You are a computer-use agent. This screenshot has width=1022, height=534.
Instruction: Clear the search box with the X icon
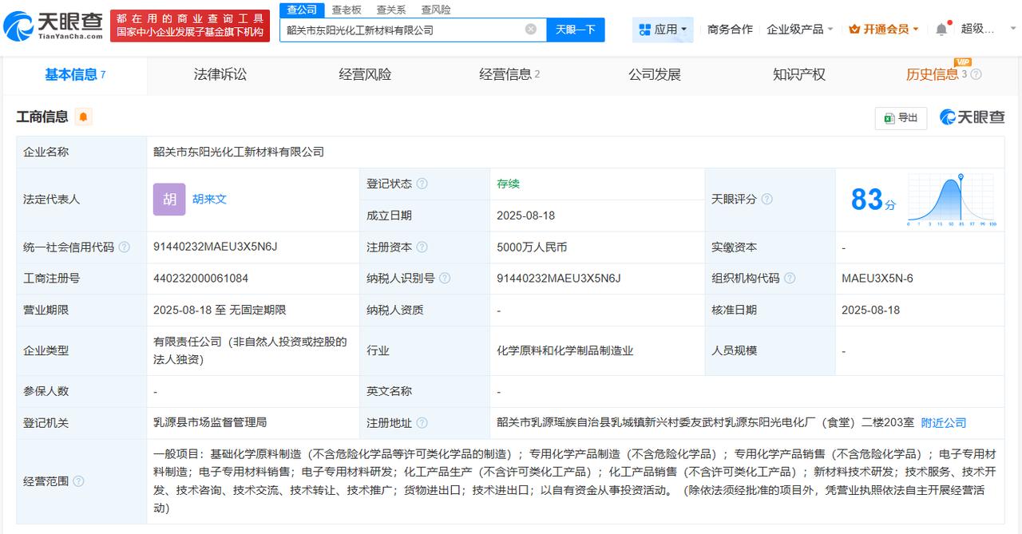(531, 30)
